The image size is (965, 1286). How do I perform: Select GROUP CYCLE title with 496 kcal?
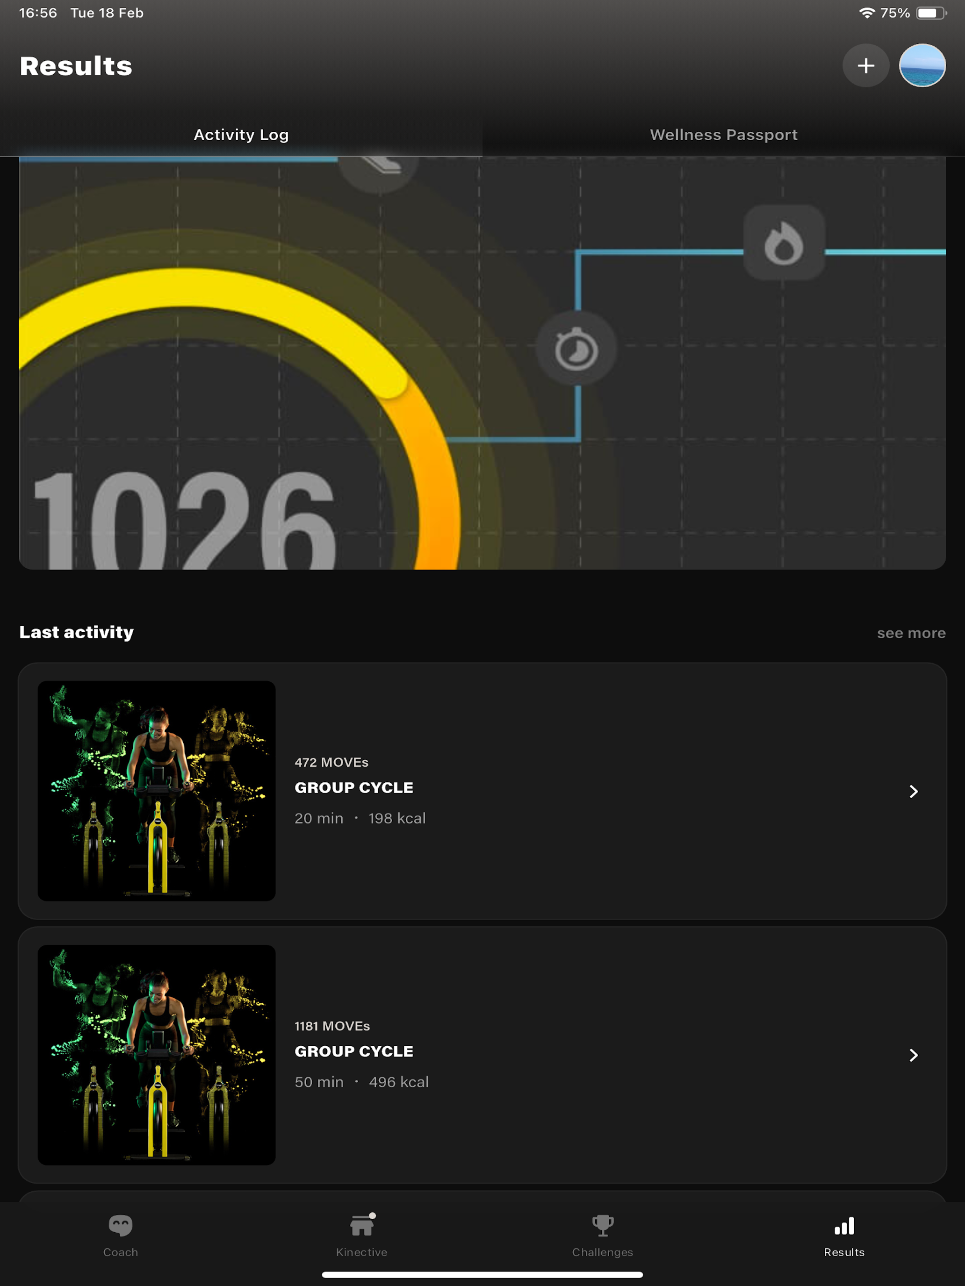click(353, 1052)
